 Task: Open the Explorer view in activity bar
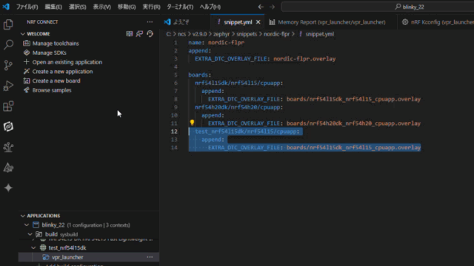[x=8, y=24]
